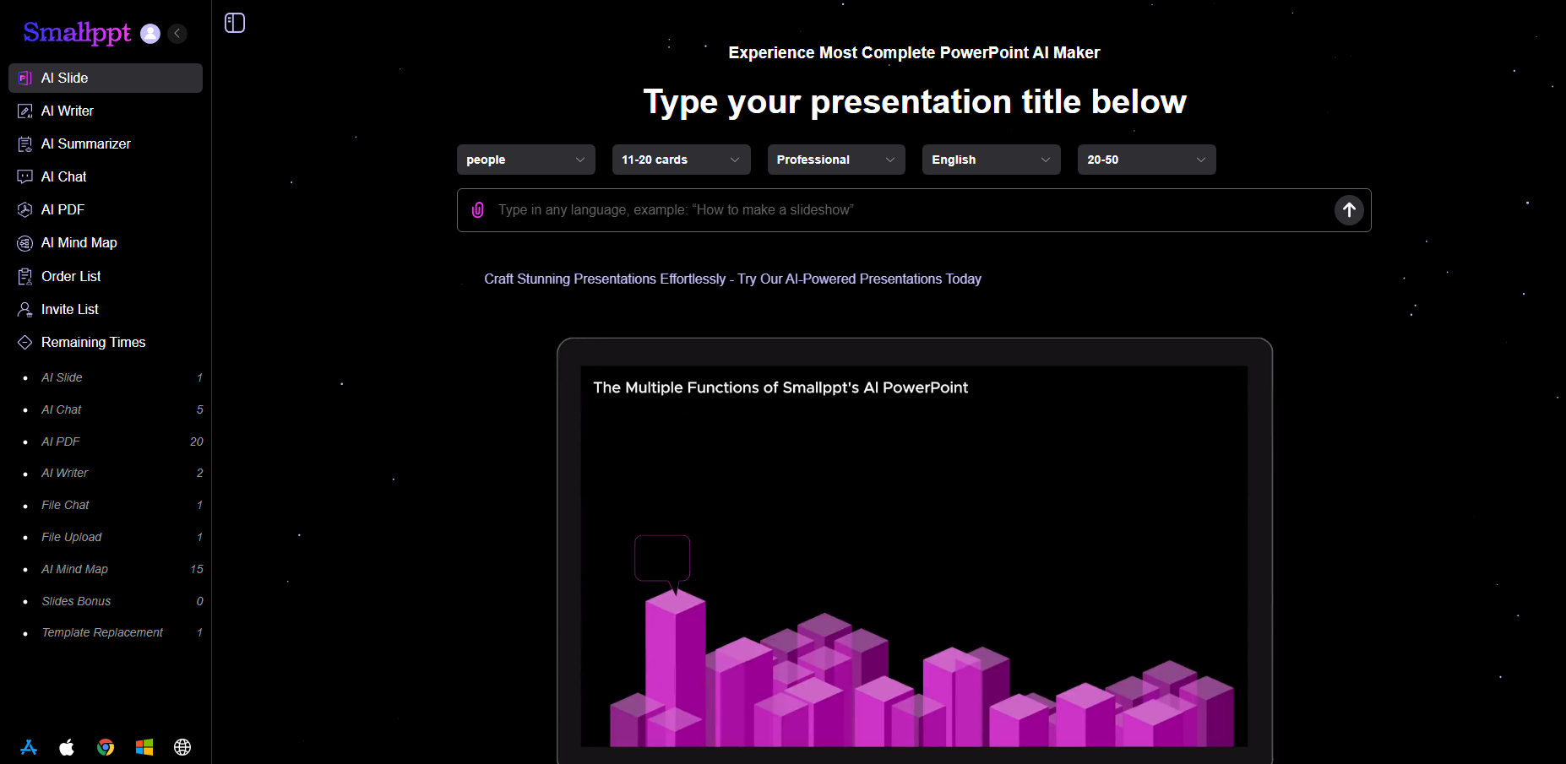The height and width of the screenshot is (764, 1566).
Task: Open the App Store download icon
Action: (29, 747)
